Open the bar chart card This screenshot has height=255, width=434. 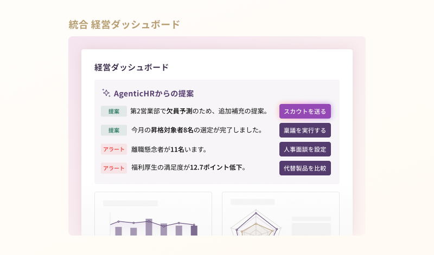(153, 213)
